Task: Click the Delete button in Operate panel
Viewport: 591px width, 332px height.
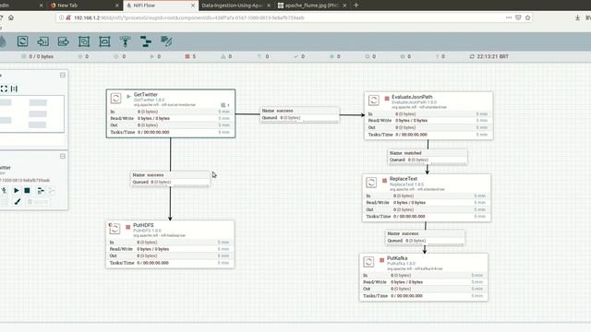Action: click(x=38, y=202)
